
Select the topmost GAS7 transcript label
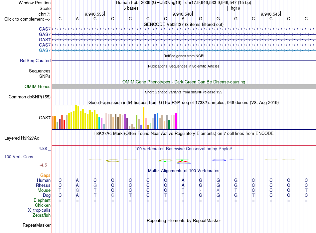pyautogui.click(x=45, y=29)
